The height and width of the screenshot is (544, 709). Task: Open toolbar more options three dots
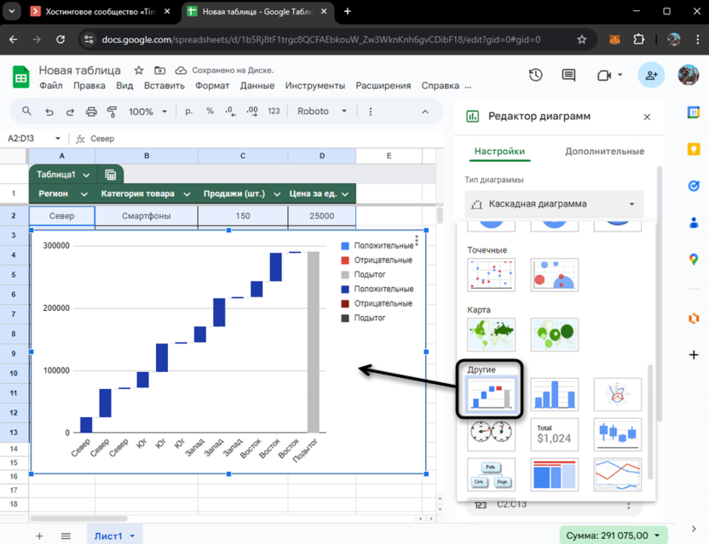tap(371, 112)
